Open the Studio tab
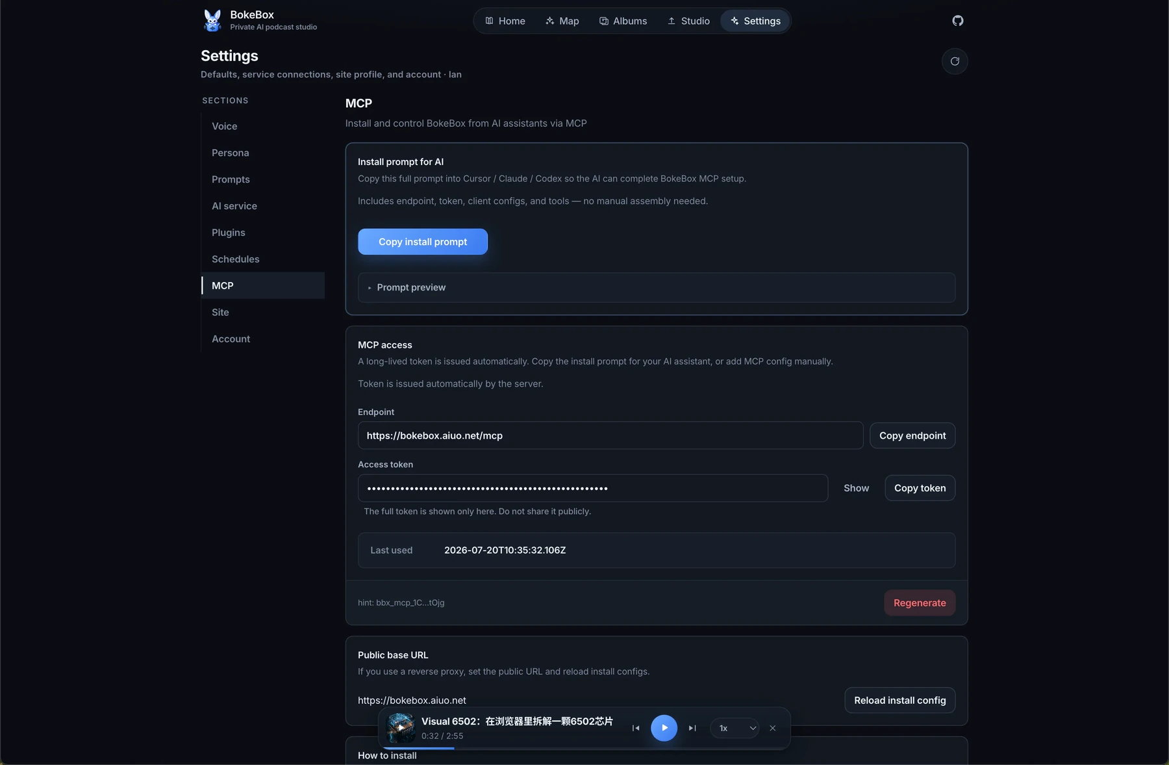This screenshot has height=765, width=1169. click(x=688, y=21)
